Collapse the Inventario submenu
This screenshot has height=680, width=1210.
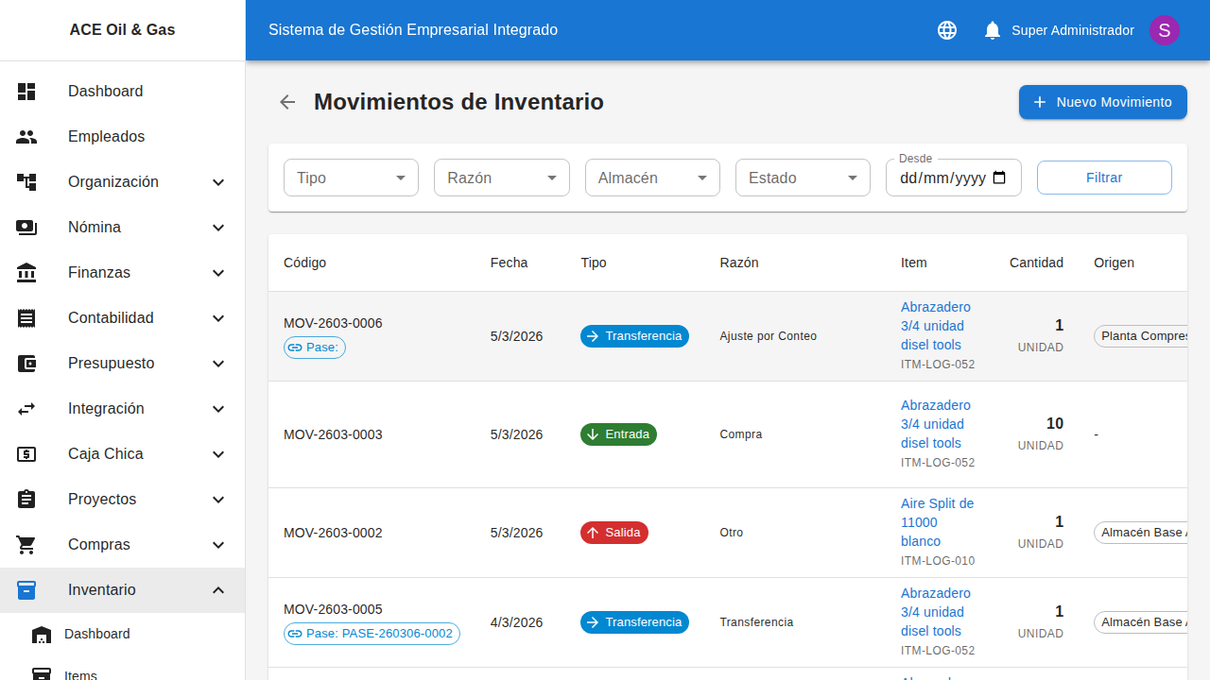pyautogui.click(x=218, y=589)
